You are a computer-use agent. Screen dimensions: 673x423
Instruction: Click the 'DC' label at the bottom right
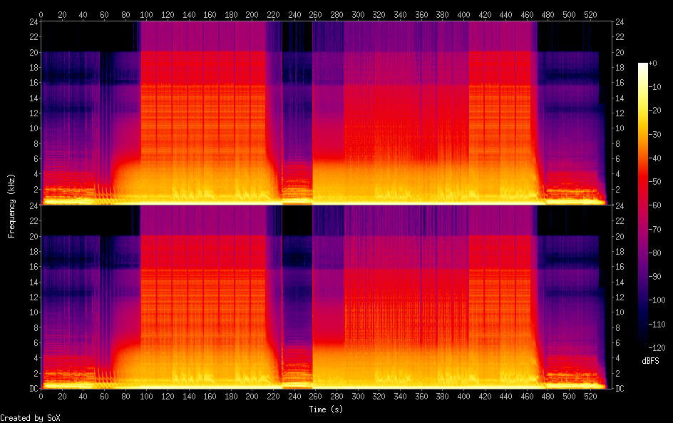pos(620,389)
